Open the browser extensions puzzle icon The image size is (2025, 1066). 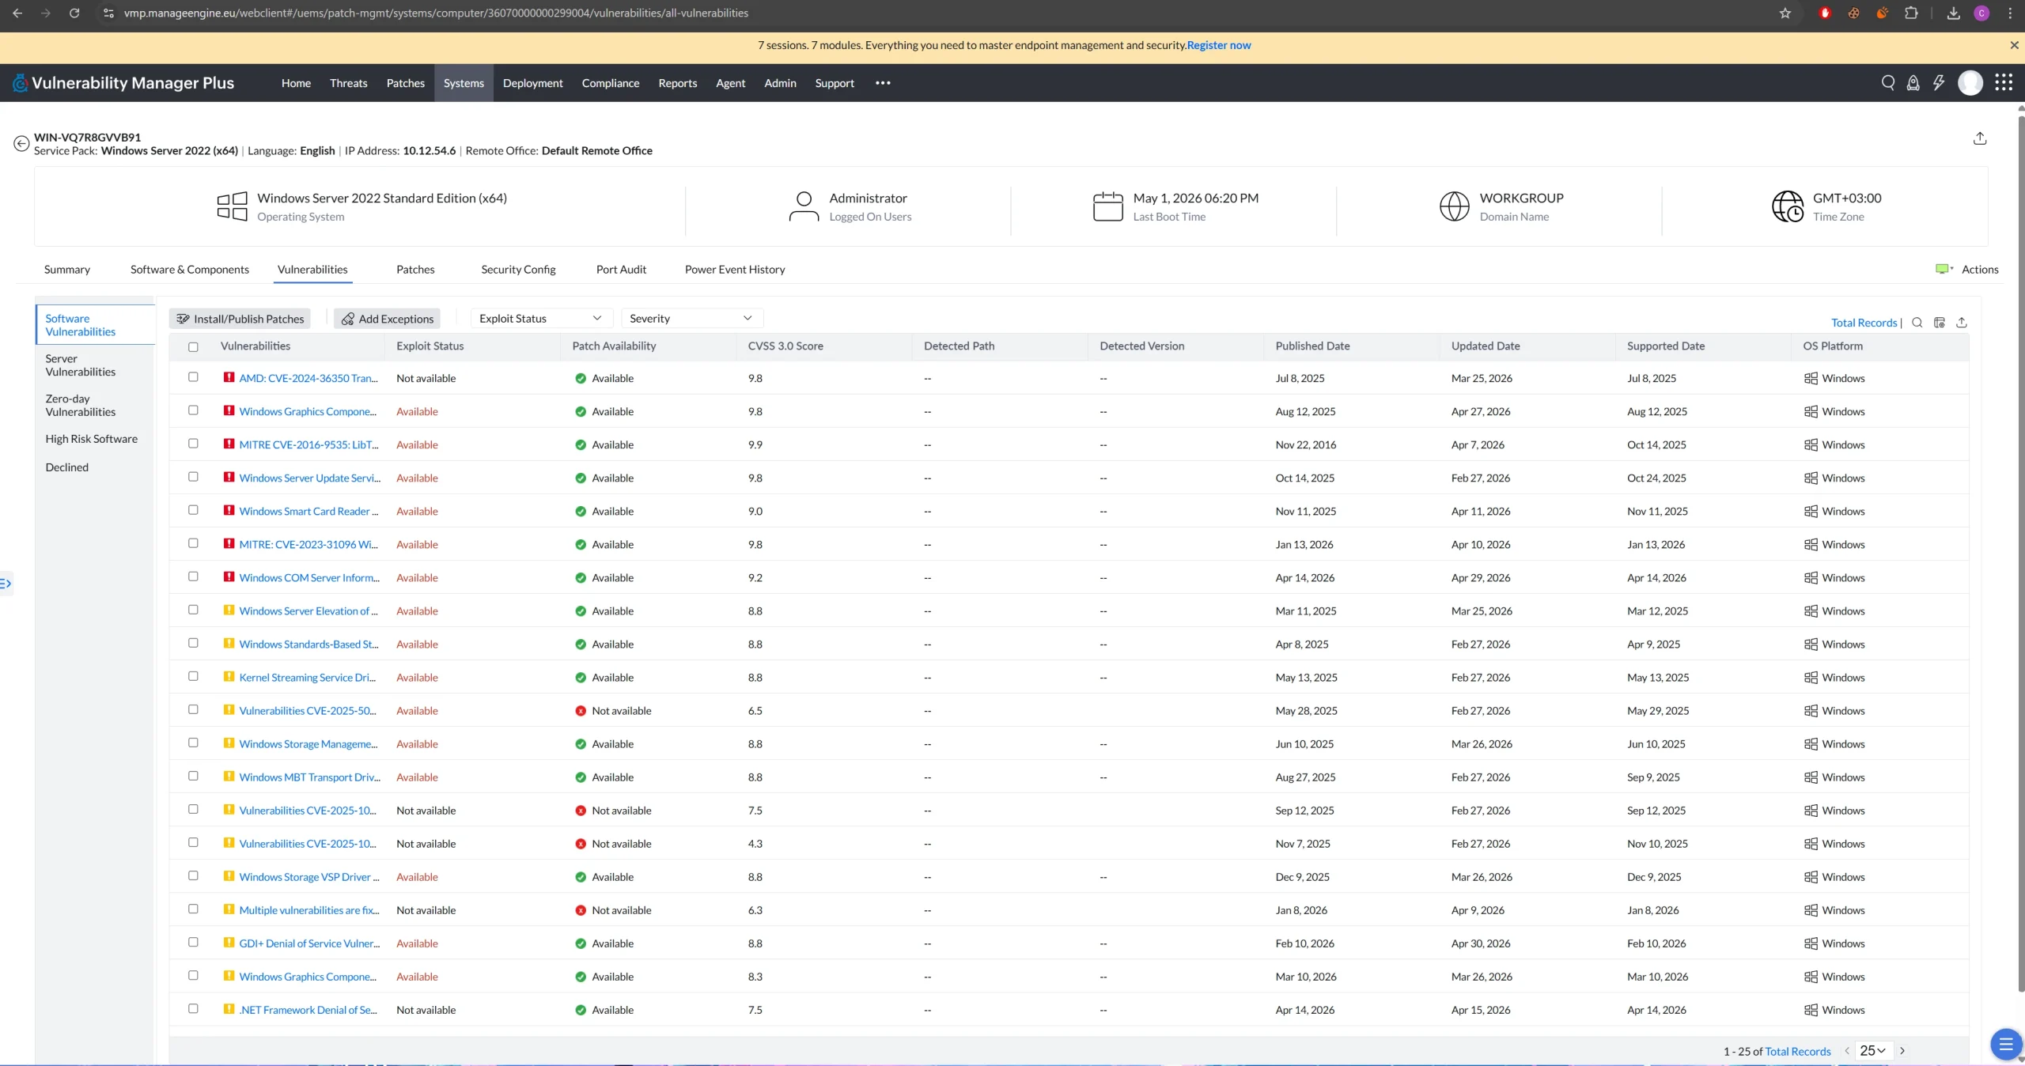tap(1911, 13)
